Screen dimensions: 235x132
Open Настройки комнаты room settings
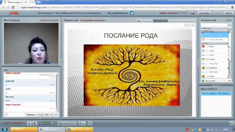[x=117, y=13]
